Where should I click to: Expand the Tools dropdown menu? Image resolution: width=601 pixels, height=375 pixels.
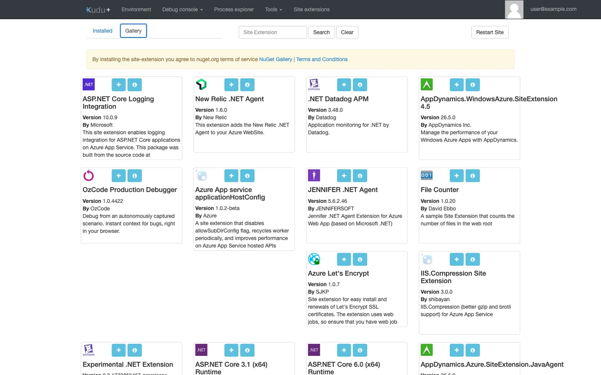[x=273, y=9]
